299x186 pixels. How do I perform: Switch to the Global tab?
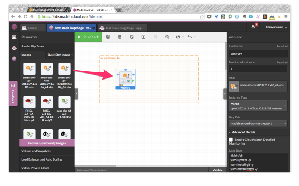pyautogui.click(x=33, y=28)
